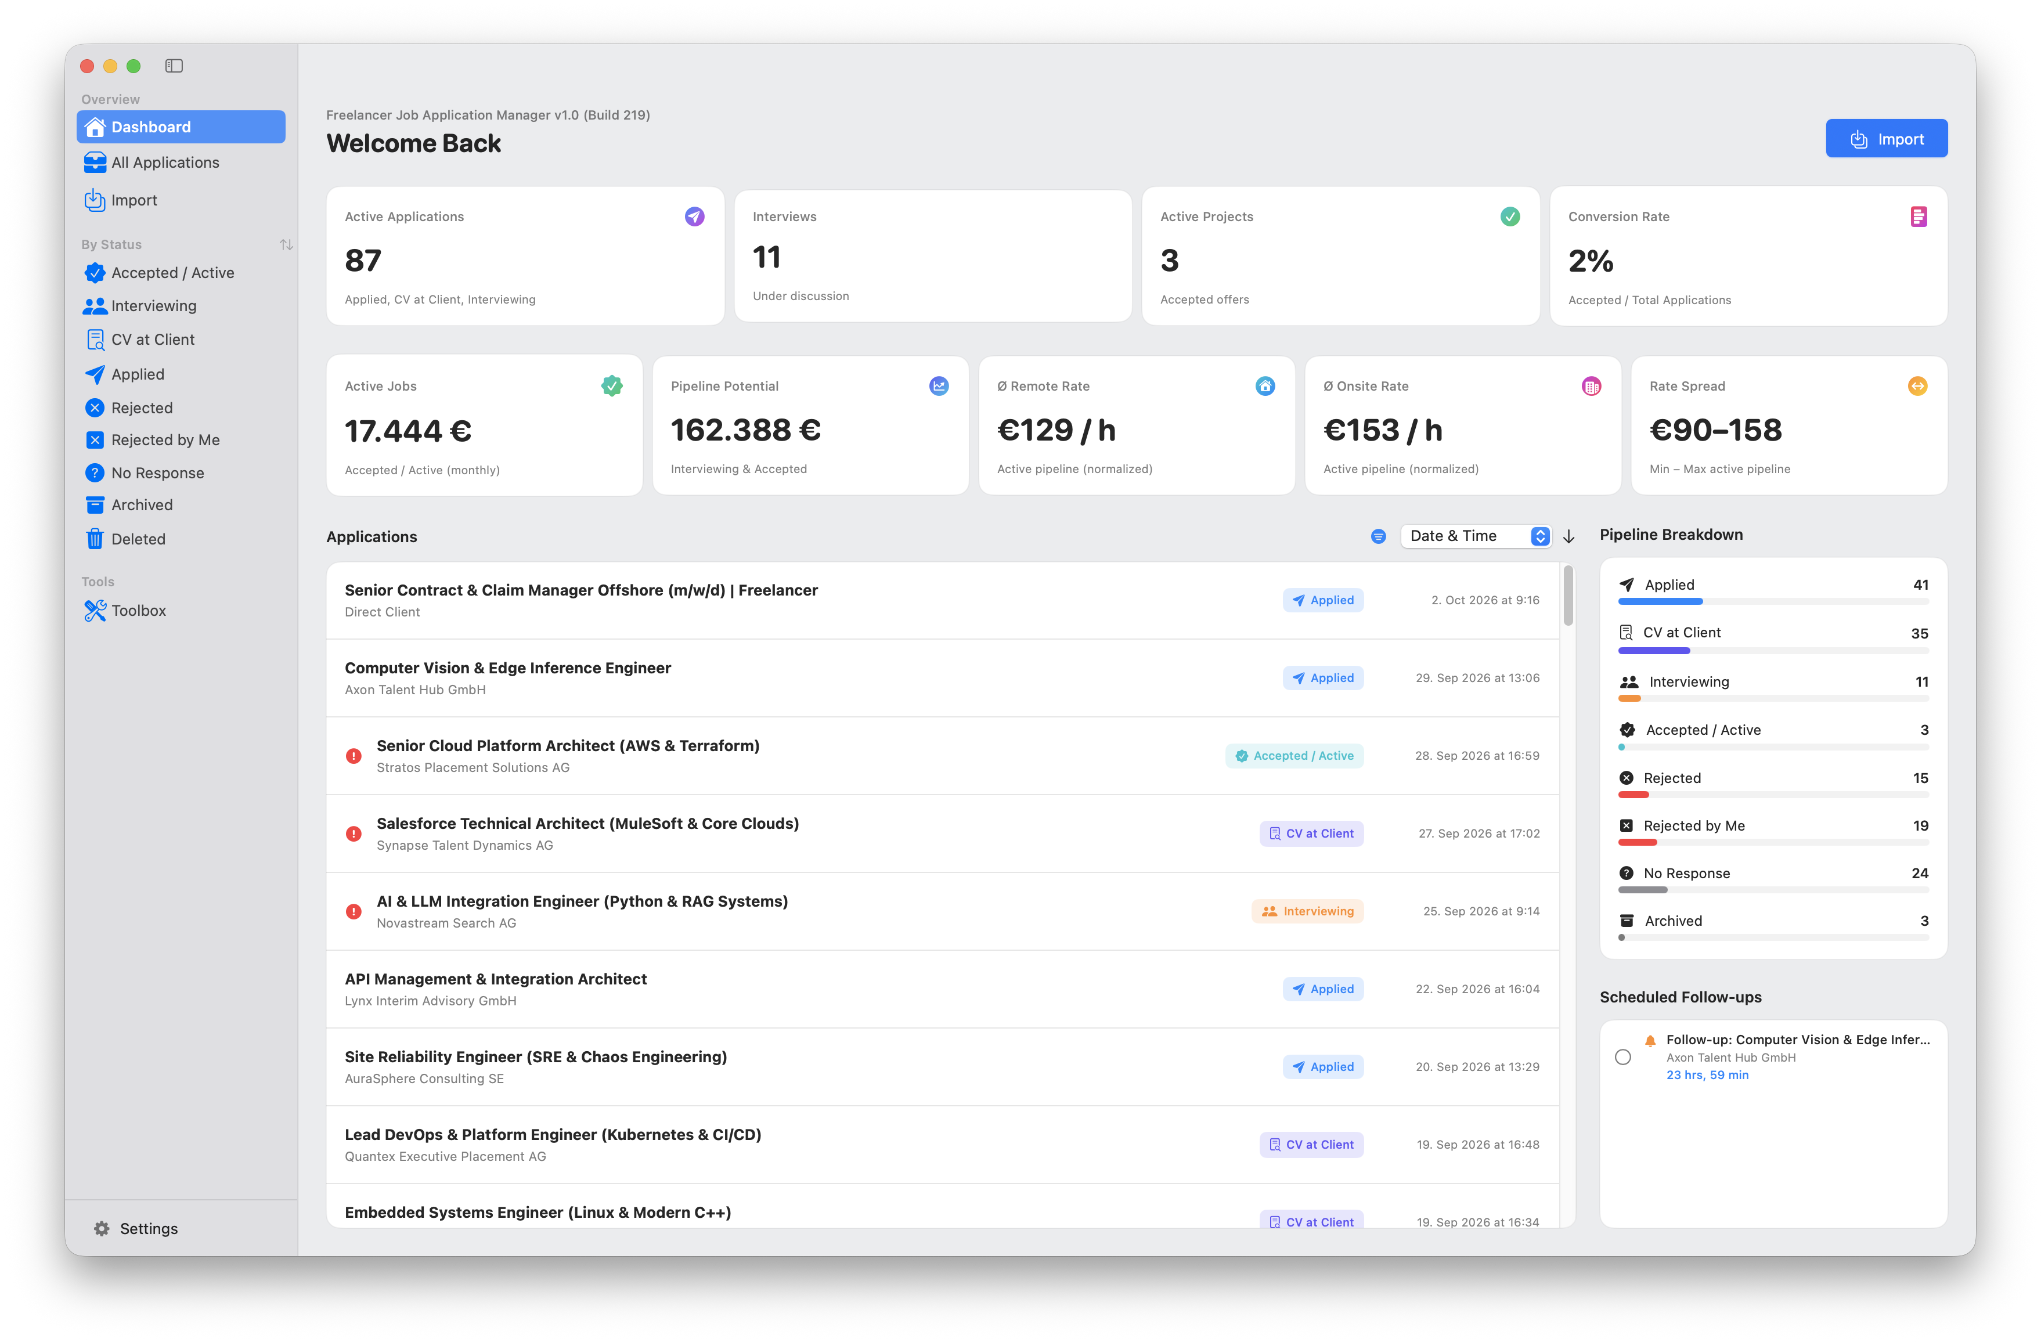
Task: Click alert icon on Salesforce Technical Architect
Action: pyautogui.click(x=354, y=834)
